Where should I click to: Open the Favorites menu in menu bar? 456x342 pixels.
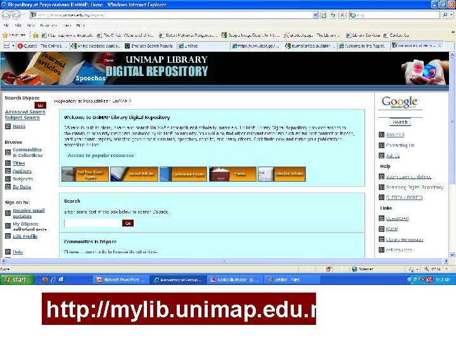point(48,25)
